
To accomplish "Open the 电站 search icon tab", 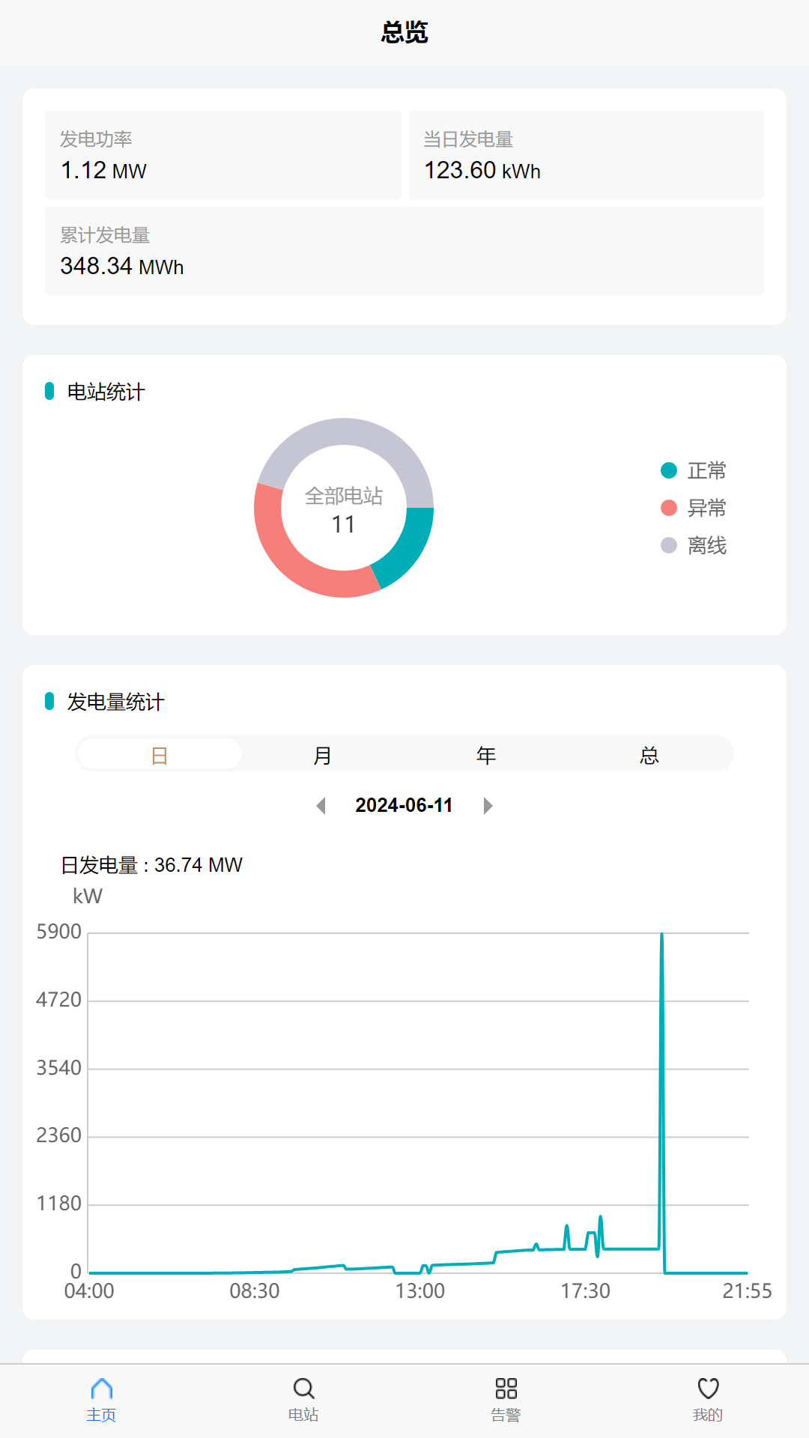I will pyautogui.click(x=303, y=1398).
